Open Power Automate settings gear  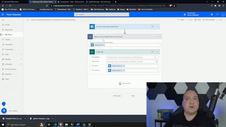pos(212,14)
